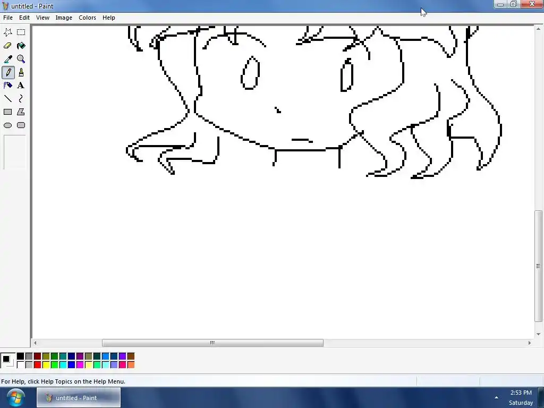Click the foreground/background color indicator box
544x408 pixels.
pyautogui.click(x=8, y=361)
